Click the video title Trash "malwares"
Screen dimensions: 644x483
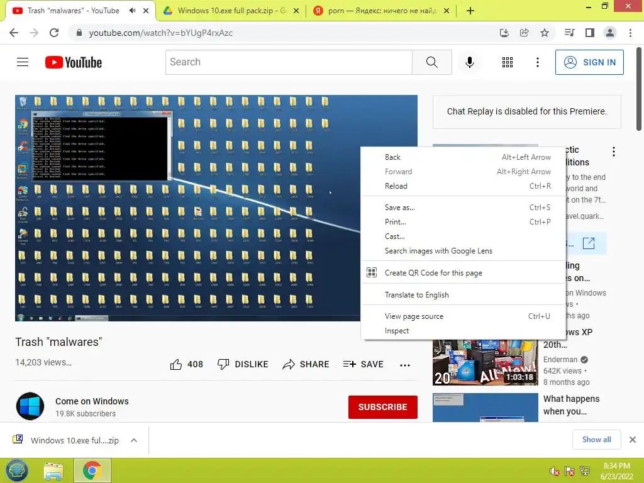point(58,341)
